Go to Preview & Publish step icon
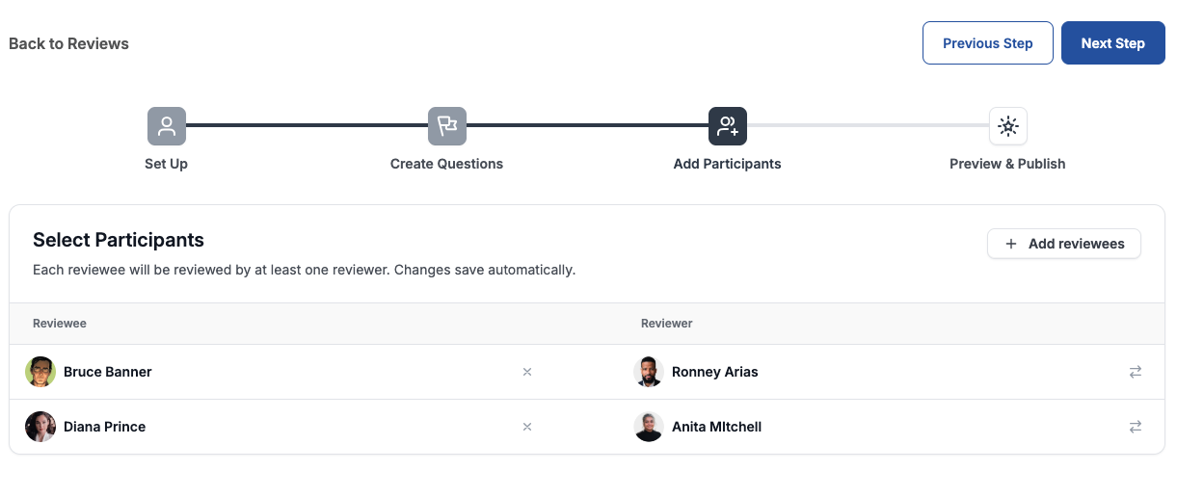This screenshot has height=497, width=1177. (x=1008, y=126)
